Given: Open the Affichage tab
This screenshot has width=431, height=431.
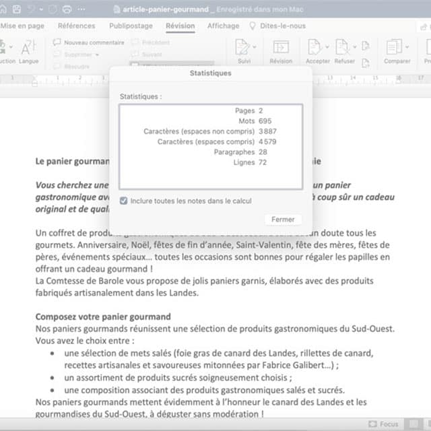Looking at the screenshot, I should pyautogui.click(x=223, y=26).
